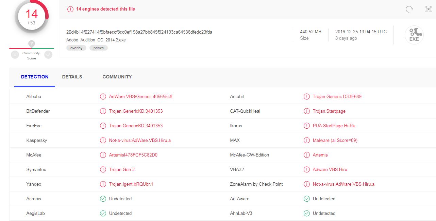Click the alert icon beside '14 engines detected'
This screenshot has height=221, width=436.
coord(70,9)
